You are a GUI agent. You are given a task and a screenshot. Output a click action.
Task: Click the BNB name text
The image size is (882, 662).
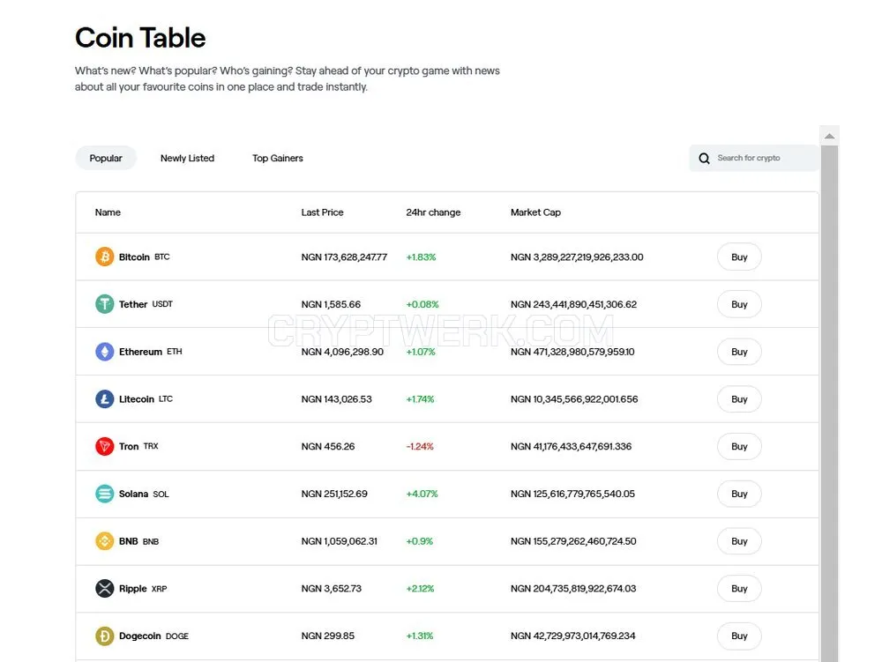(128, 541)
